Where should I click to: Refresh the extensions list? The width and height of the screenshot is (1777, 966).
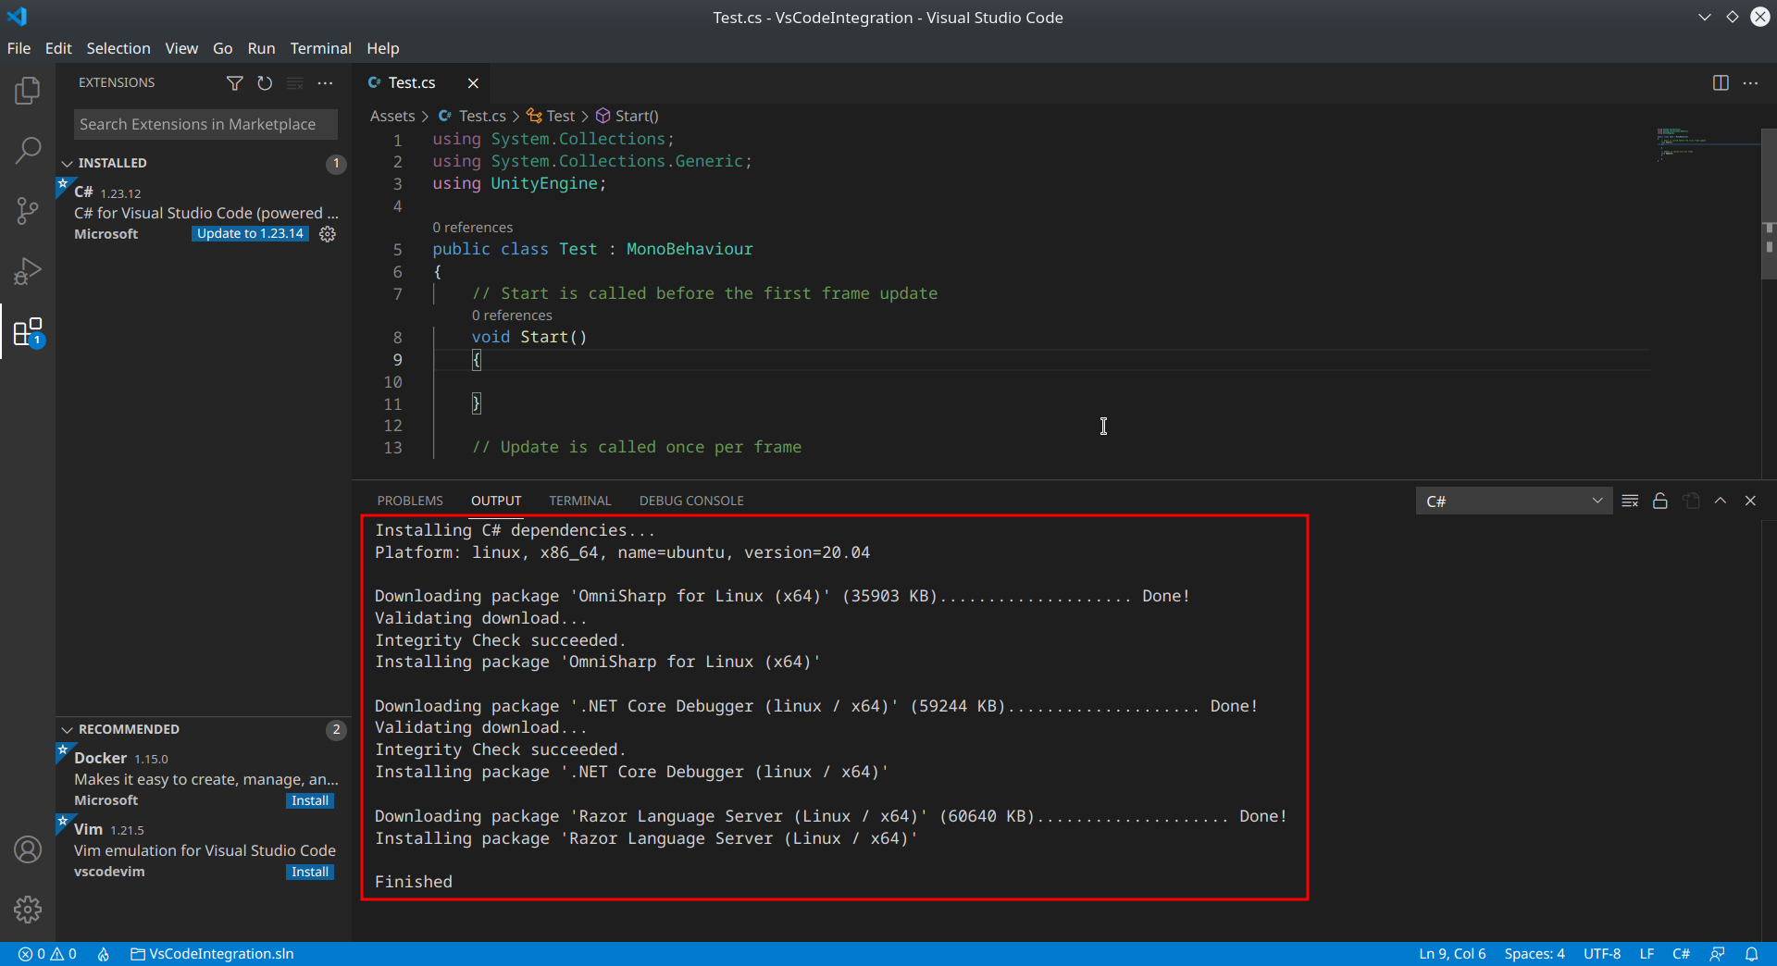tap(265, 82)
